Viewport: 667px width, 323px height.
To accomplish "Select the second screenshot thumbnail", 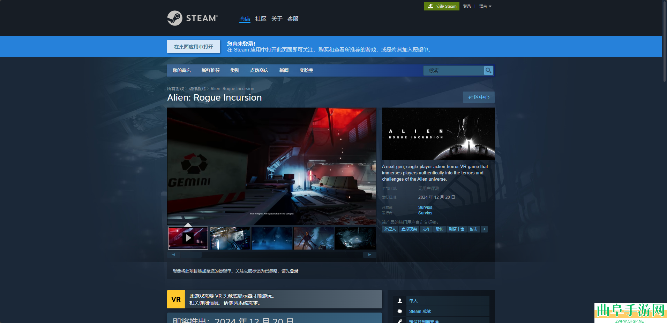I will coord(230,238).
